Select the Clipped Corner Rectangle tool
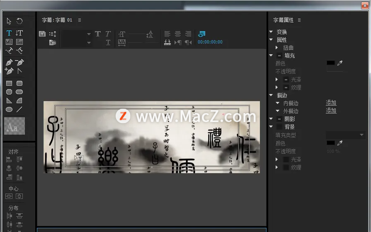Image resolution: width=371 pixels, height=232 pixels. coord(9,92)
